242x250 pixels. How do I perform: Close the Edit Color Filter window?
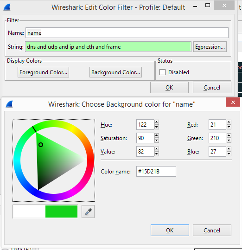(224, 5)
